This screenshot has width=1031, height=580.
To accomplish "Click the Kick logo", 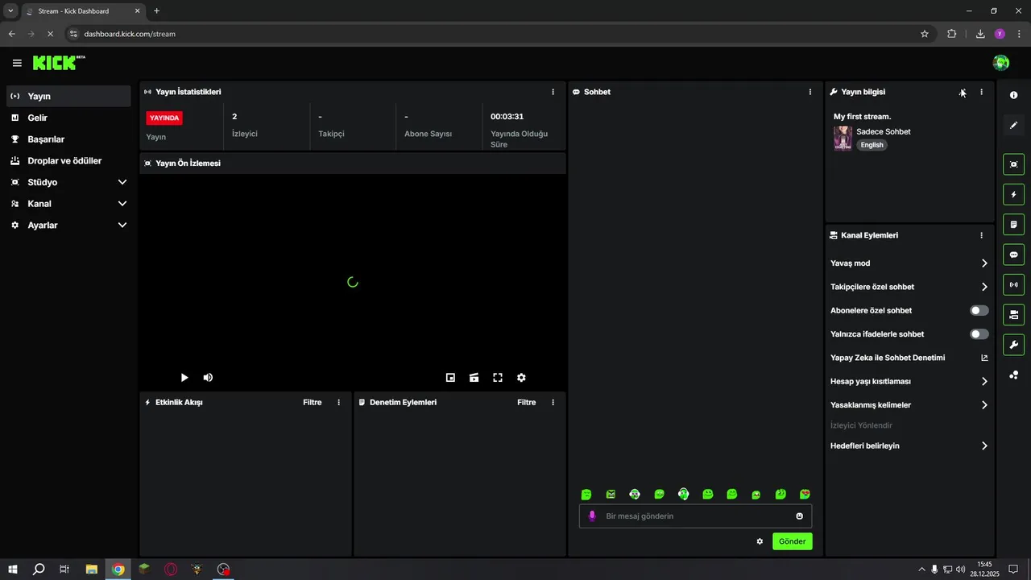I will [x=58, y=63].
